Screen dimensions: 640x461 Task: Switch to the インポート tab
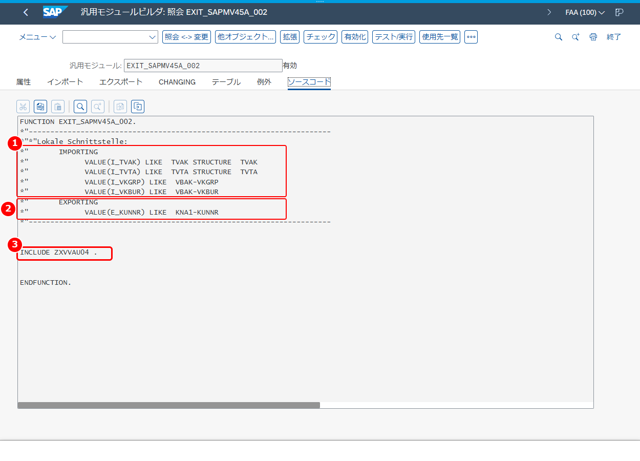(65, 82)
